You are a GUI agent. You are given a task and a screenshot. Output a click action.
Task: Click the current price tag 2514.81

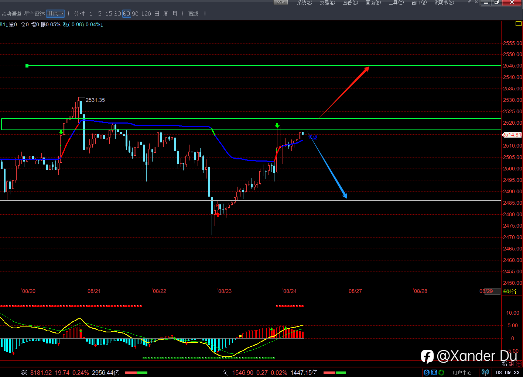(x=512, y=135)
